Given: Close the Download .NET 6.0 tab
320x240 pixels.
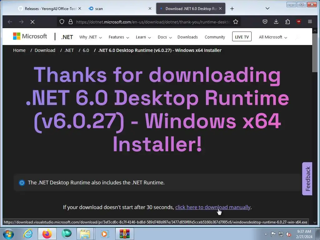Looking at the screenshot, I should pyautogui.click(x=220, y=8).
